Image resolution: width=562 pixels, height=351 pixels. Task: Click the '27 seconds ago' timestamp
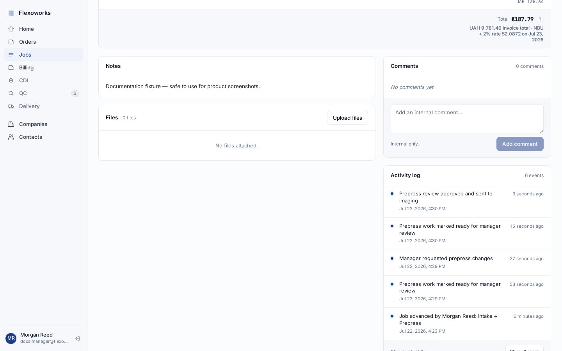pyautogui.click(x=526, y=259)
